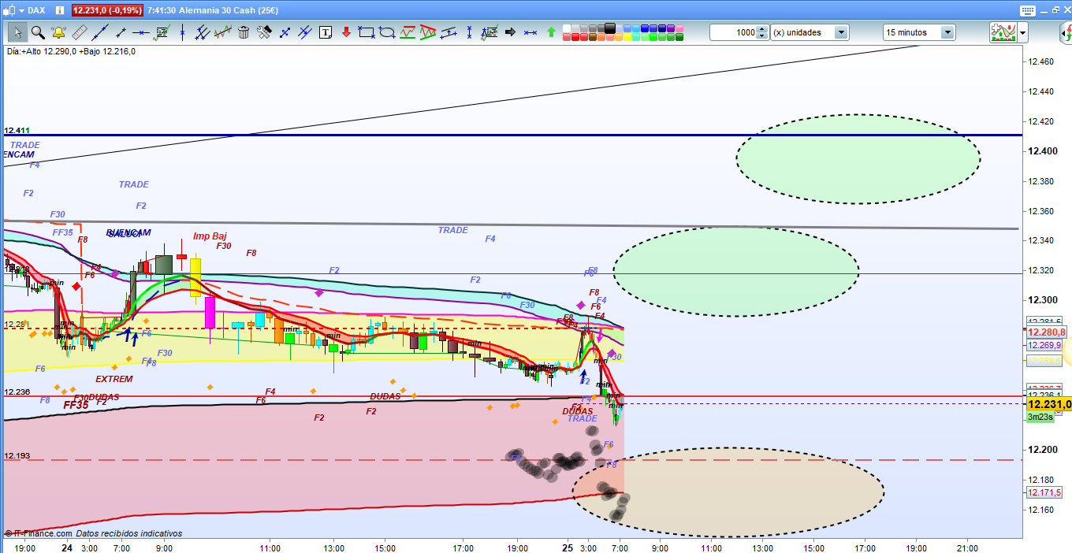
Task: Insert a green up arrow marker
Action: click(551, 32)
